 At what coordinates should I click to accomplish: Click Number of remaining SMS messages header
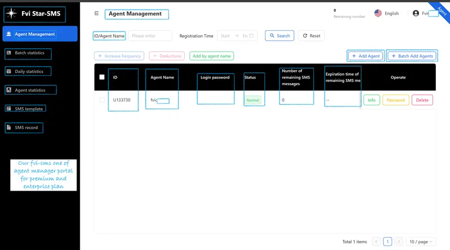[296, 77]
